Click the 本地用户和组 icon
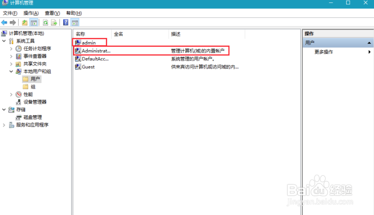 [x=19, y=72]
